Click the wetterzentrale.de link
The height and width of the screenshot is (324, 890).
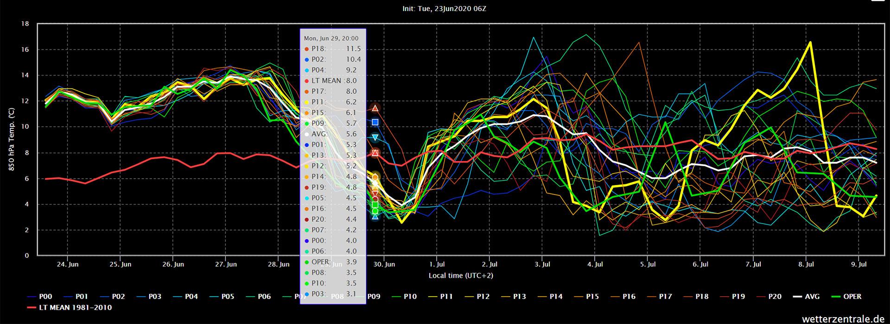[x=843, y=318]
